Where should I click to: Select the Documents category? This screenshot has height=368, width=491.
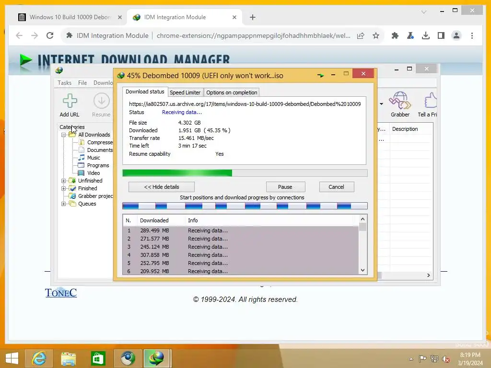click(96, 150)
